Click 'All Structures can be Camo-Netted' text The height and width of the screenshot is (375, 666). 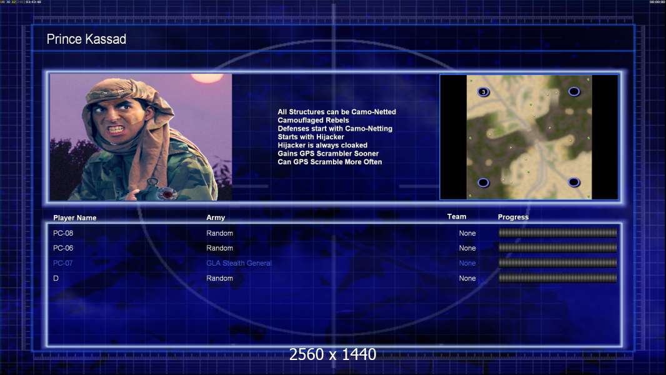[x=337, y=112]
